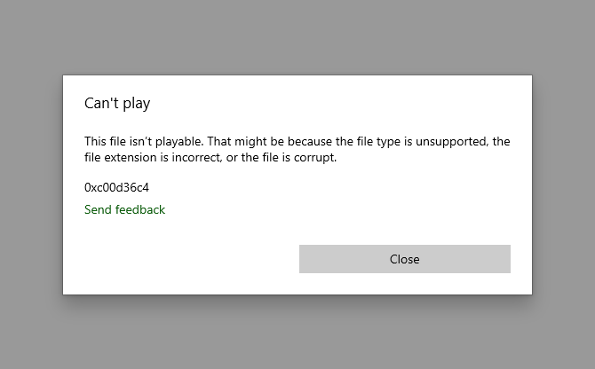595x369 pixels.
Task: Select the green Send feedback text
Action: 124,210
